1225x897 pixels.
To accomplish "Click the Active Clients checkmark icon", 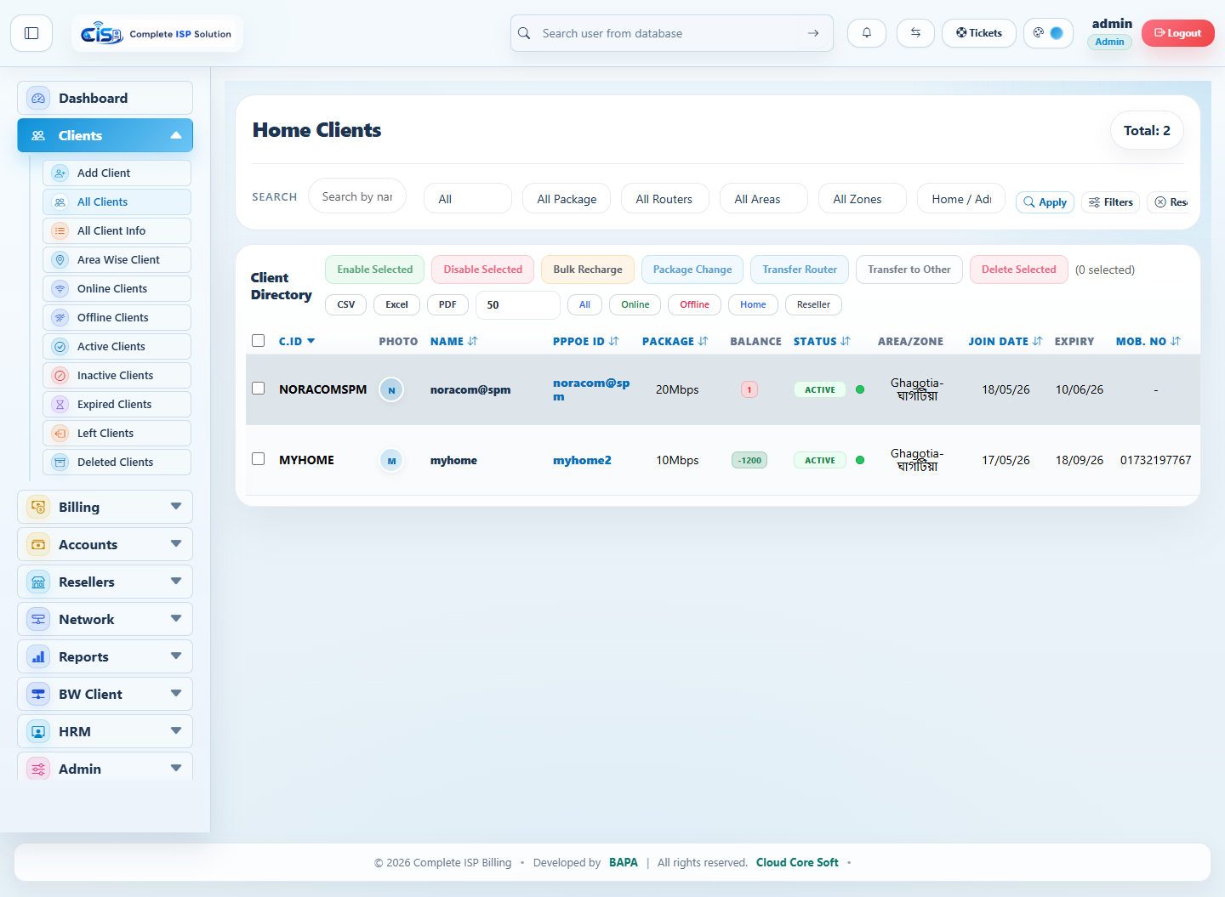I will tap(60, 347).
